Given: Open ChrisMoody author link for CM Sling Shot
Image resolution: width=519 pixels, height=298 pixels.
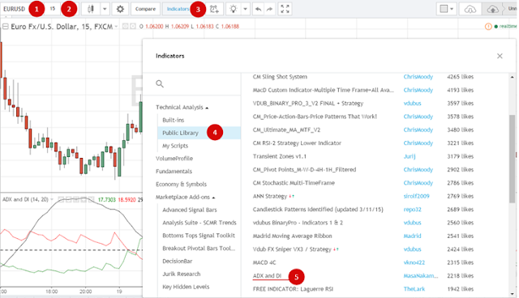Looking at the screenshot, I should [418, 77].
